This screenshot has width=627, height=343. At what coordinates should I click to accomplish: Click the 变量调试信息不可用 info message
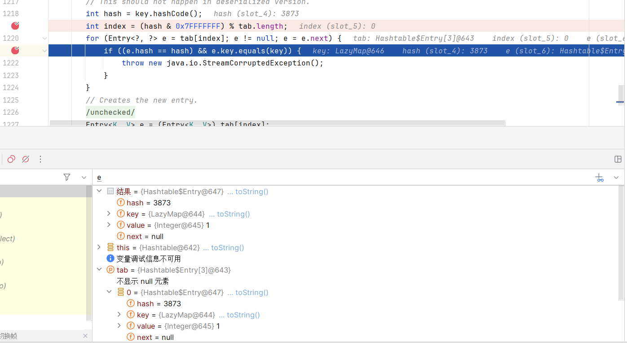[x=149, y=259]
